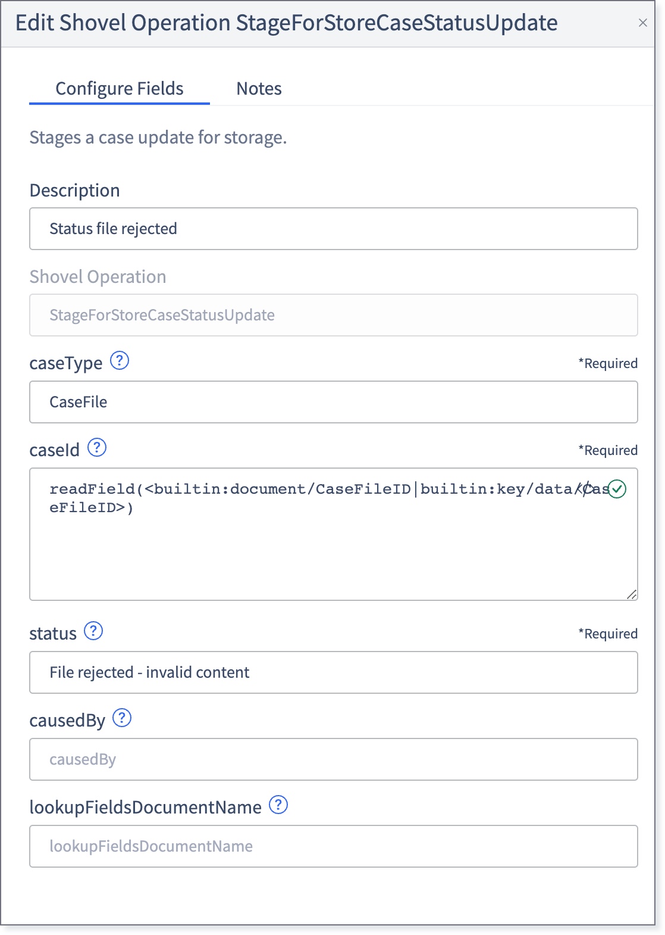
Task: Click inside the caseId readField textarea
Action: (334, 534)
